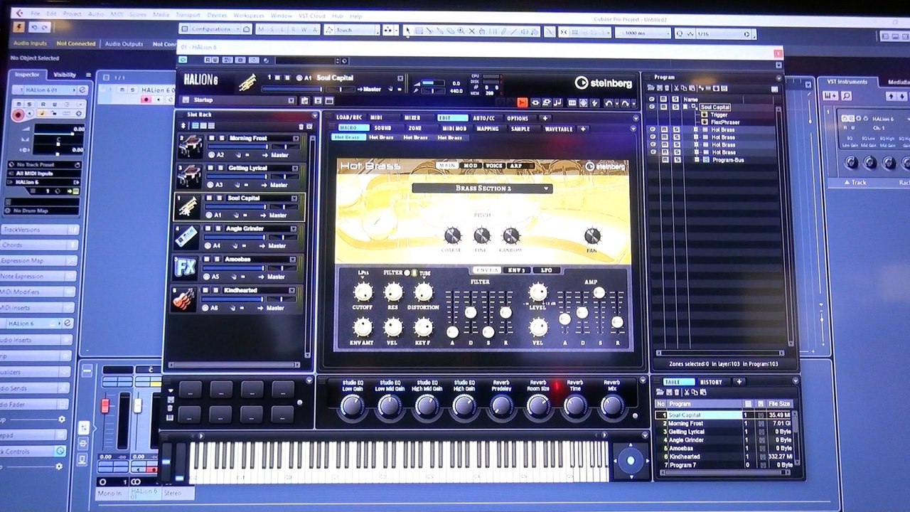
Task: Switch to the HISTORY tab in program table
Action: (711, 383)
